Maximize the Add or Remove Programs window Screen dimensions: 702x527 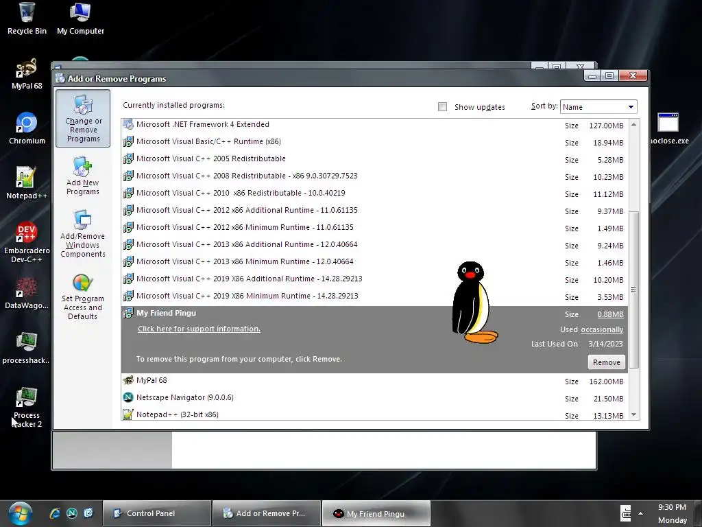pos(609,75)
